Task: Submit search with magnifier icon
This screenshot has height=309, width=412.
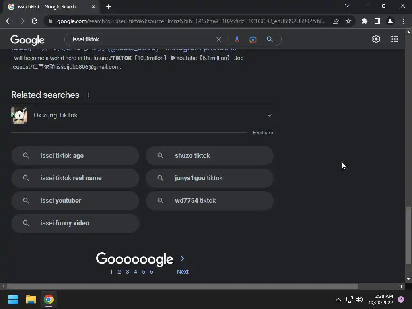Action: coord(270,39)
